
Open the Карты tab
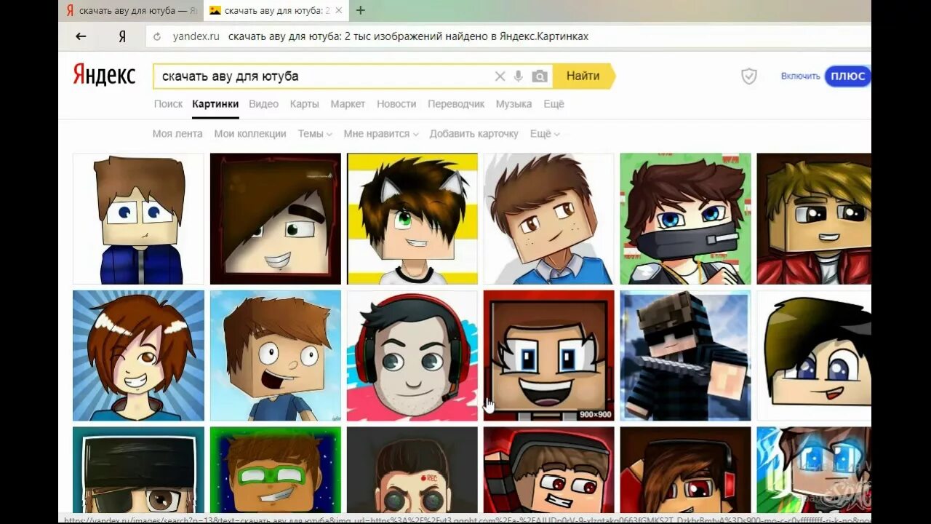[x=304, y=104]
